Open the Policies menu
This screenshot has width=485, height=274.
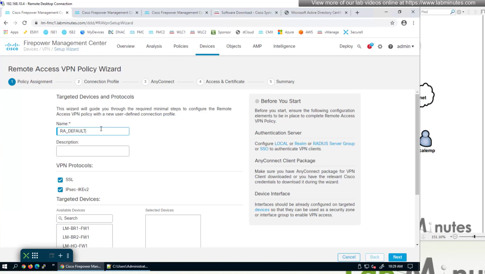[x=181, y=46]
